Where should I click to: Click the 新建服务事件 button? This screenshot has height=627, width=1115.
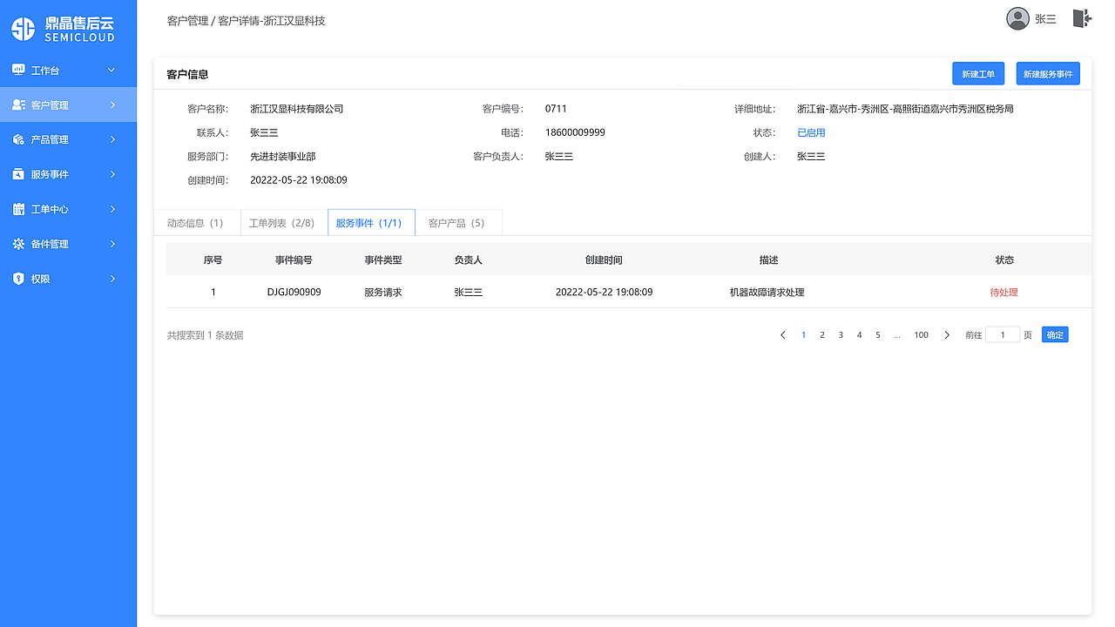click(x=1047, y=73)
